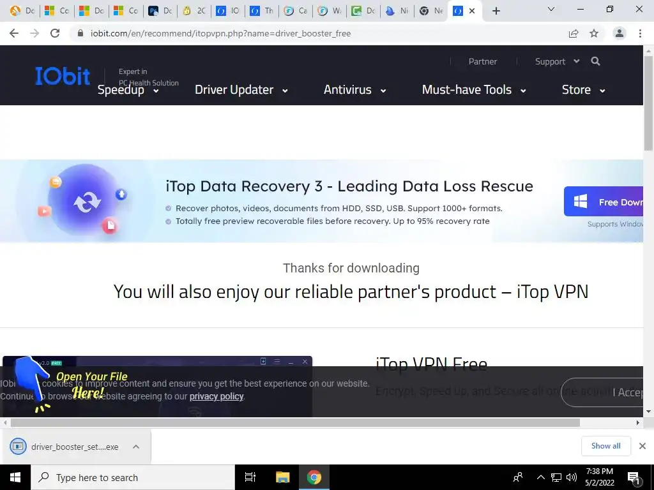Click the browser back arrow
The image size is (654, 490).
click(x=14, y=33)
